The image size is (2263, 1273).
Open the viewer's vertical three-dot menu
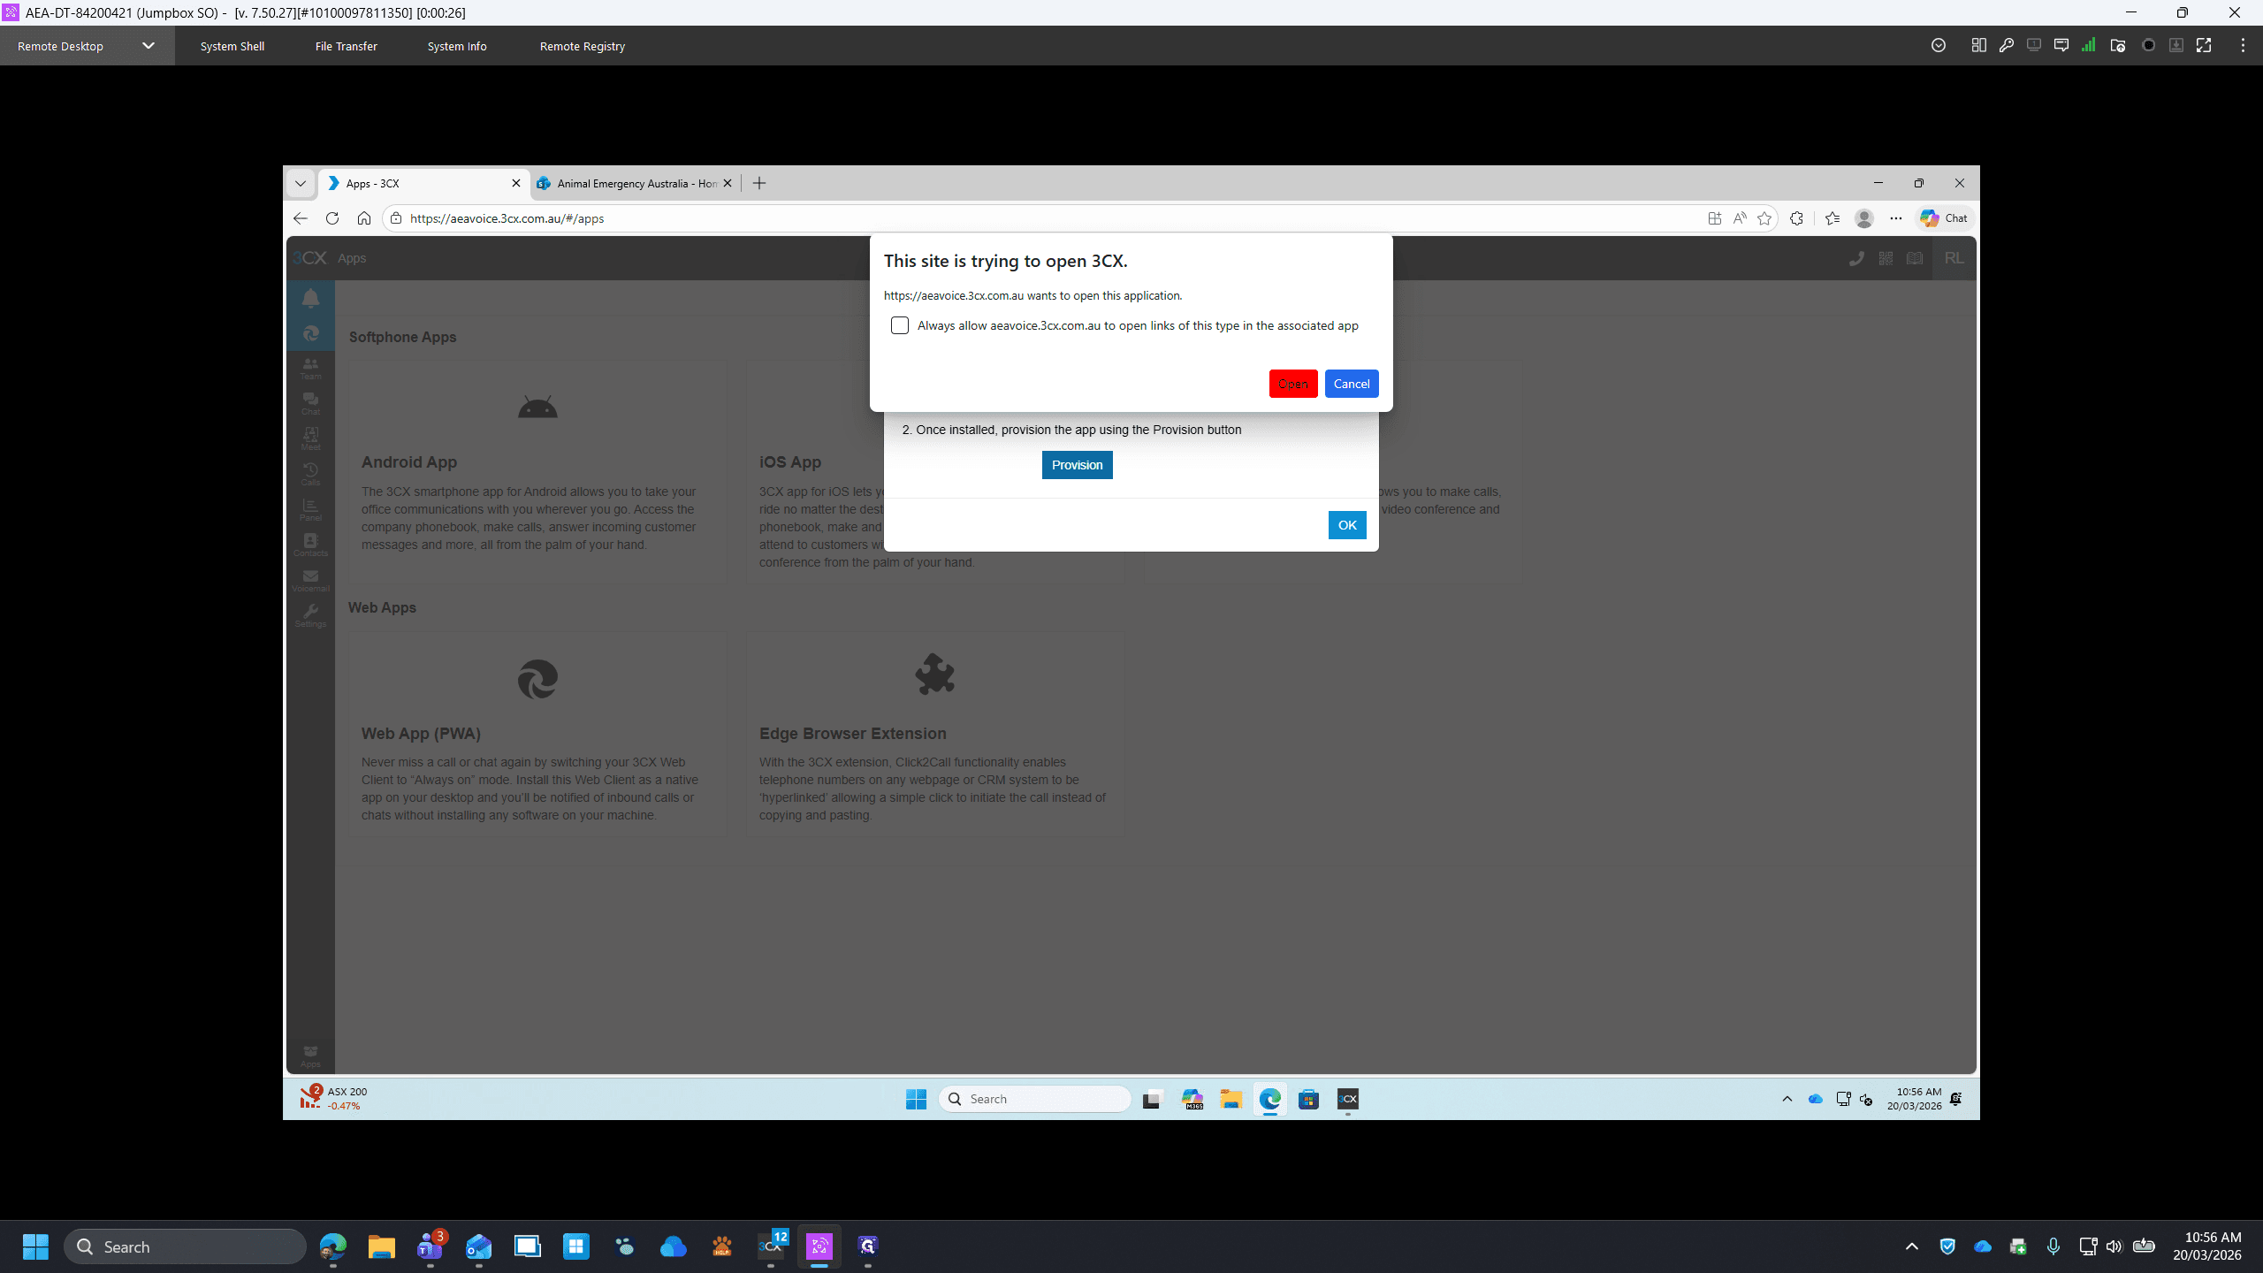pyautogui.click(x=2243, y=45)
